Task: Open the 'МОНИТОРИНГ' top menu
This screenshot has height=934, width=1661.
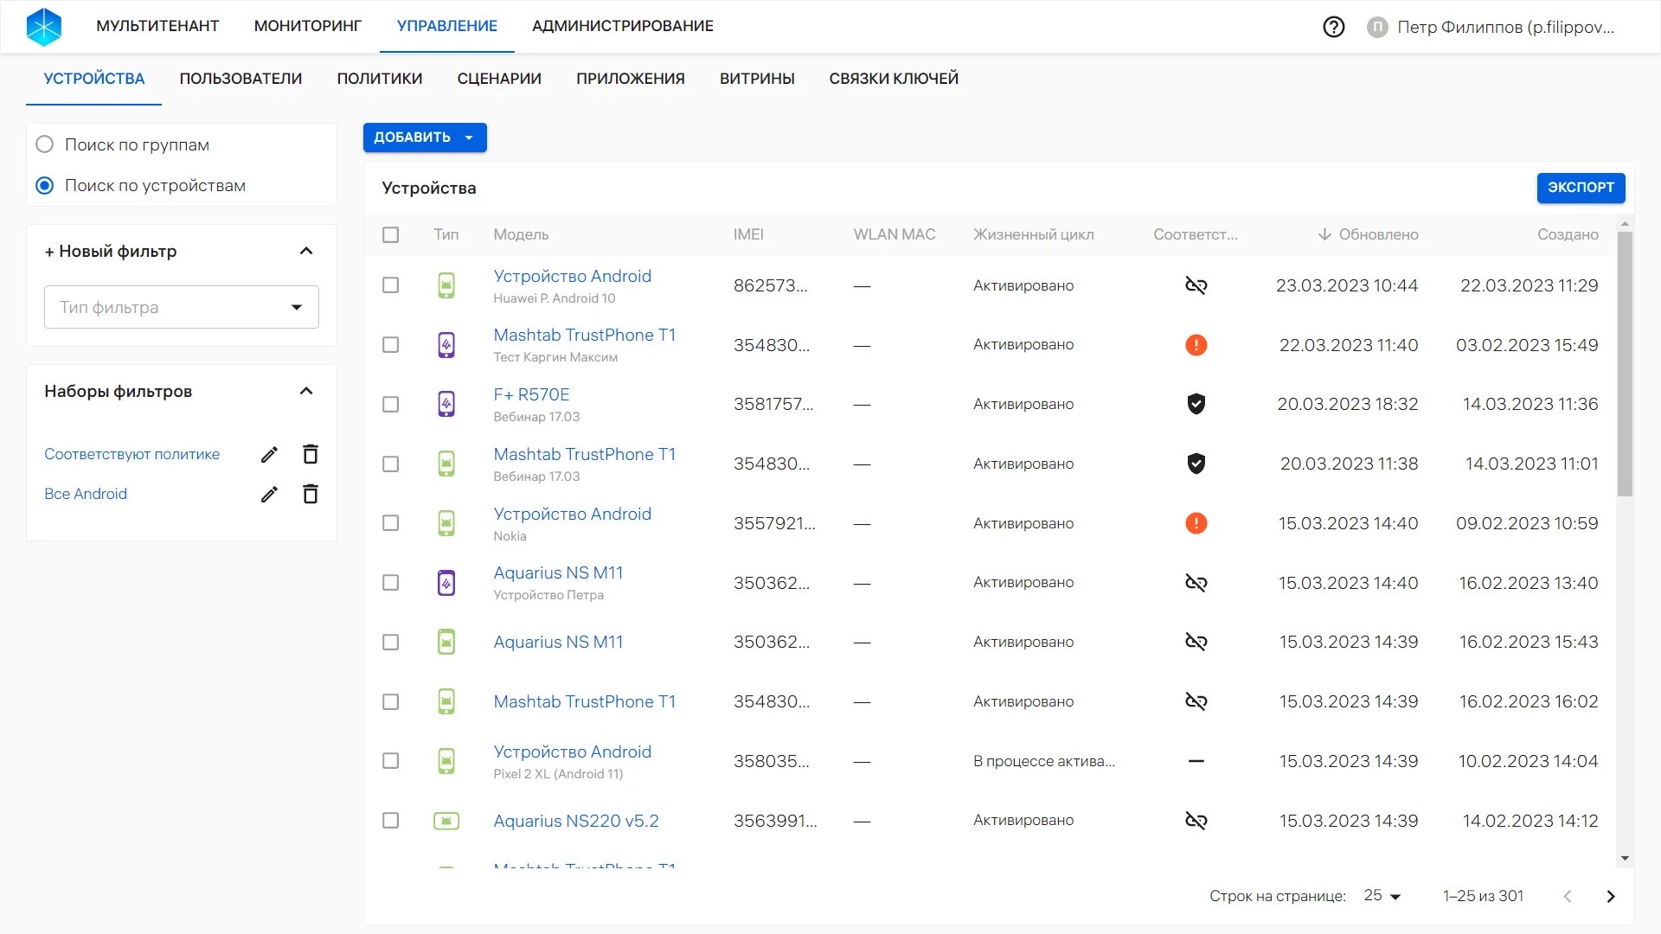Action: coord(307,26)
